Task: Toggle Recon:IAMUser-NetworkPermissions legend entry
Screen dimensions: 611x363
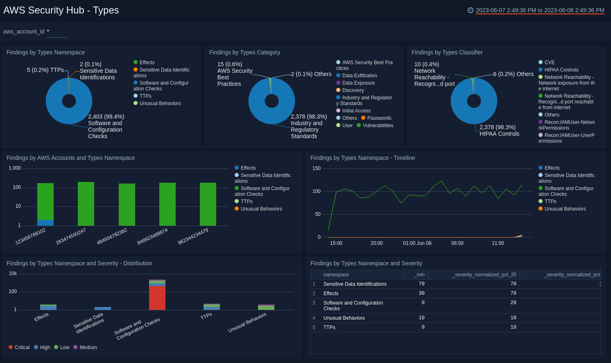Action: (x=567, y=125)
